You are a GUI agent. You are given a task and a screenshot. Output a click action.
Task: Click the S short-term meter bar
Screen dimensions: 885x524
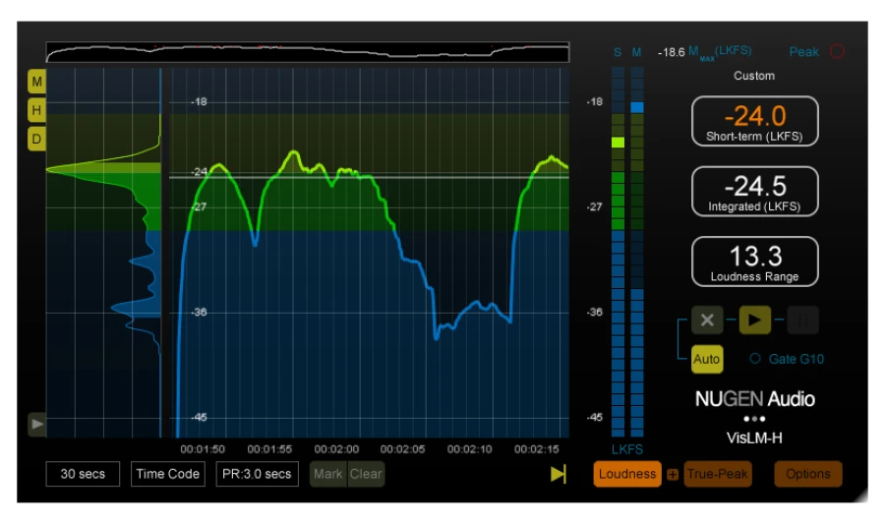point(619,252)
